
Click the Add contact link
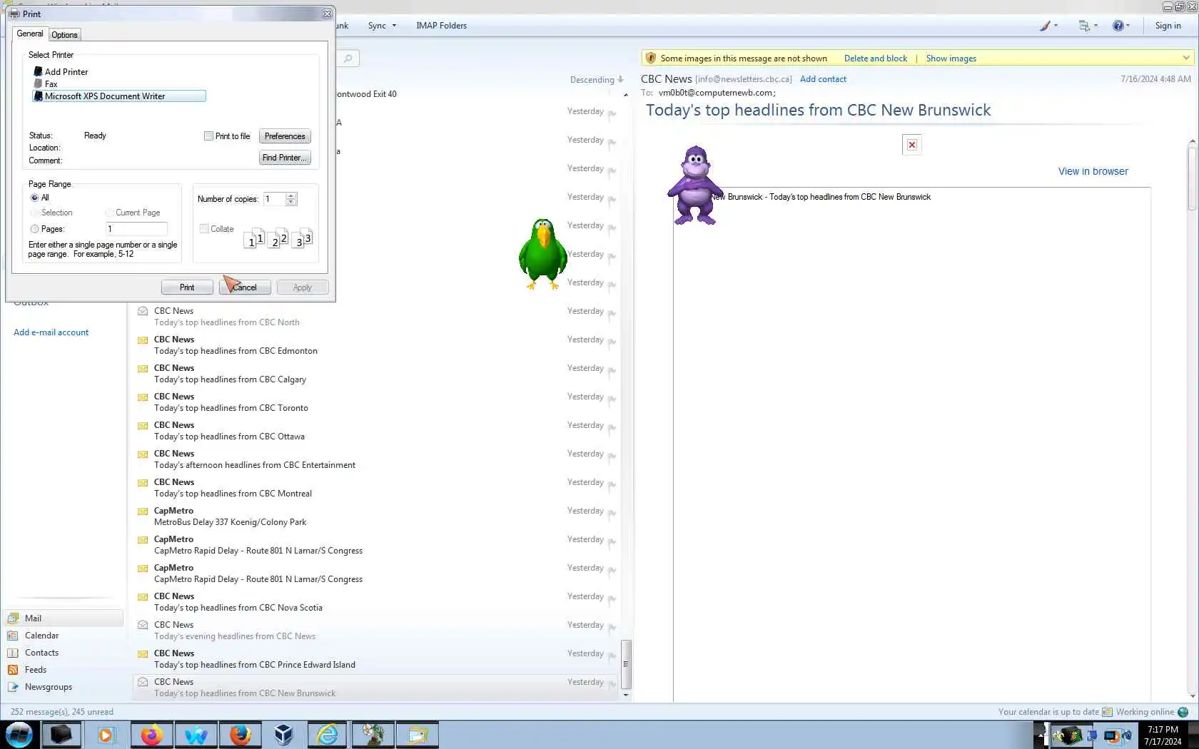823,79
